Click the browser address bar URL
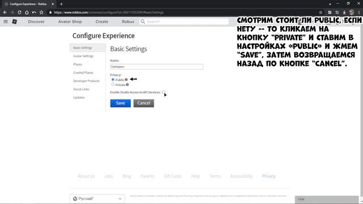Screen dimensions: 363x204 (x=109, y=12)
